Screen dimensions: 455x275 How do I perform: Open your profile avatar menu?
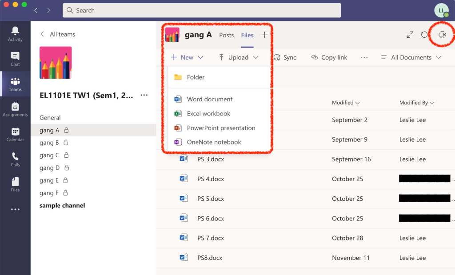tap(441, 10)
